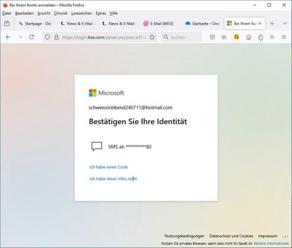The height and width of the screenshot is (248, 292).
Task: Open the Pocket save icon
Action: pos(212,37)
